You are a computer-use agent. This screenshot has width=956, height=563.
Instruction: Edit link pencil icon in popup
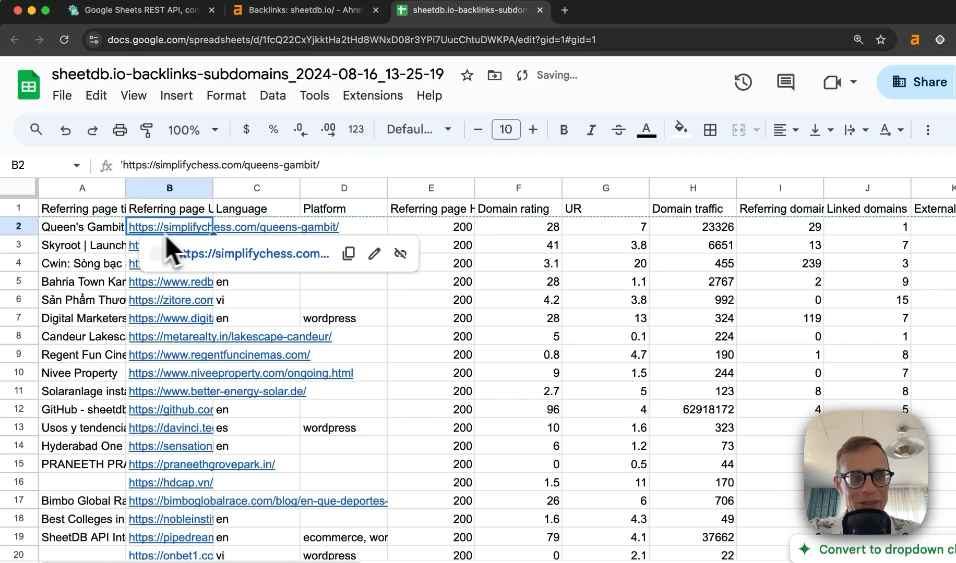tap(374, 253)
